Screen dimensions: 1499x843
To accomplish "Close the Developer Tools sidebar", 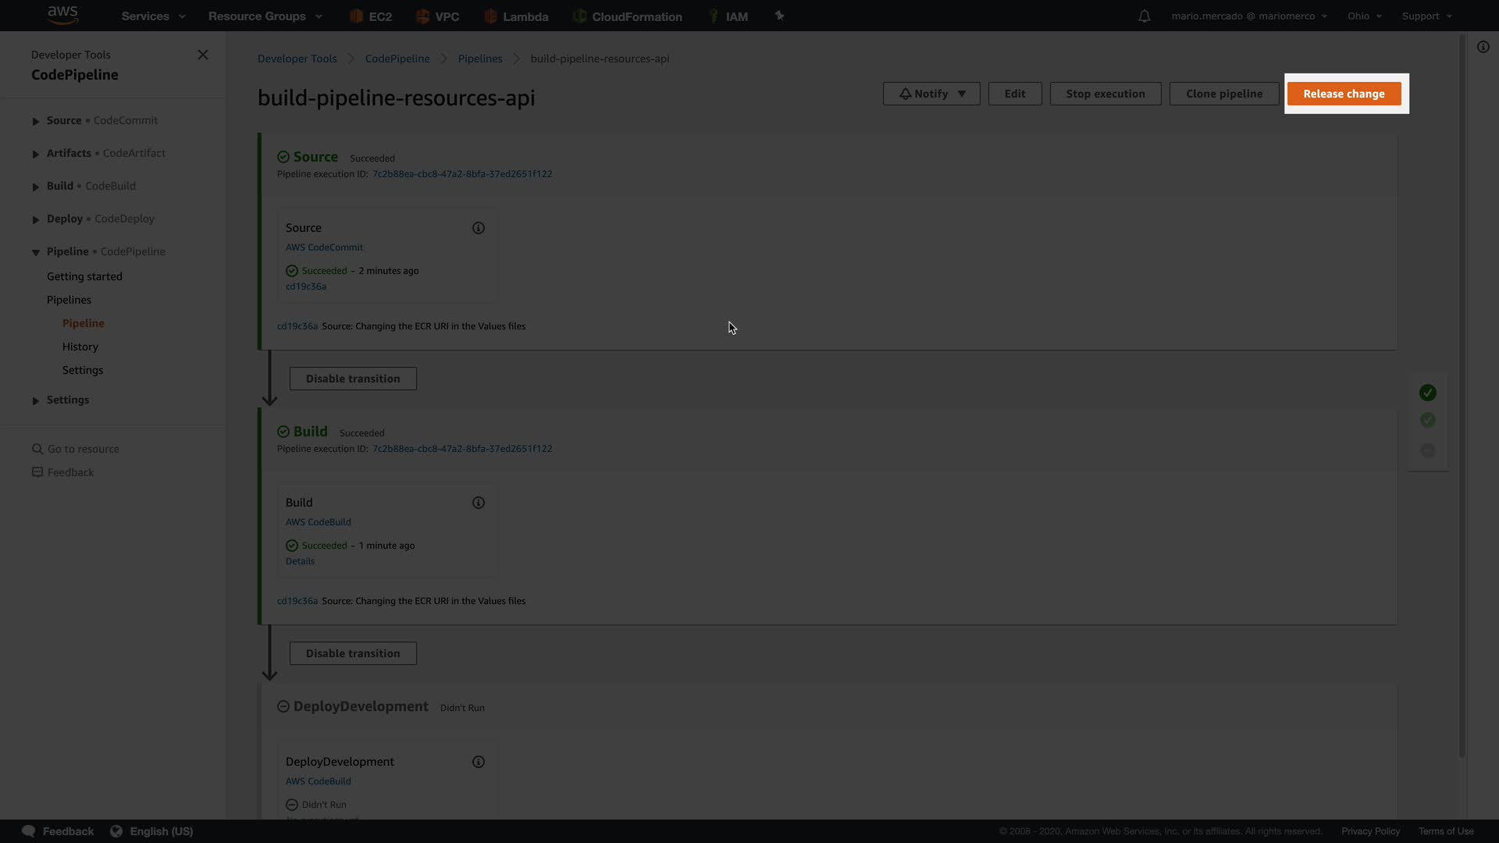I will [203, 55].
